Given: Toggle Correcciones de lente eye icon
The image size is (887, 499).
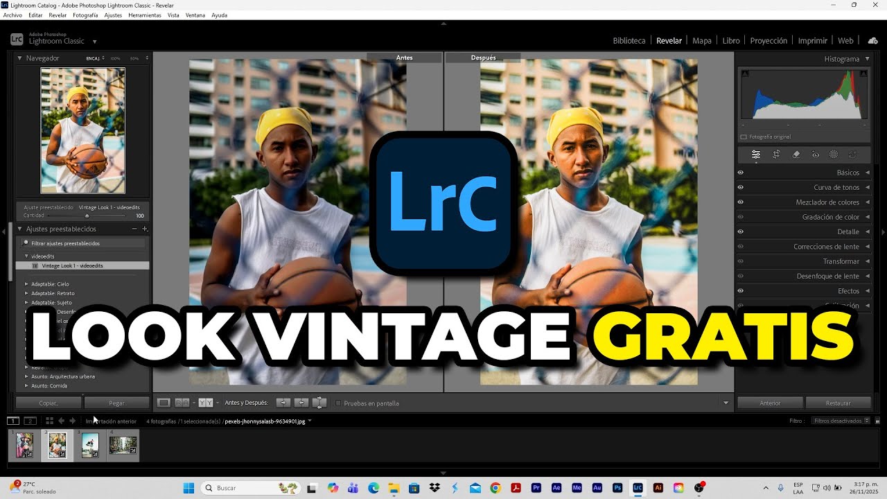Looking at the screenshot, I should click(x=740, y=247).
